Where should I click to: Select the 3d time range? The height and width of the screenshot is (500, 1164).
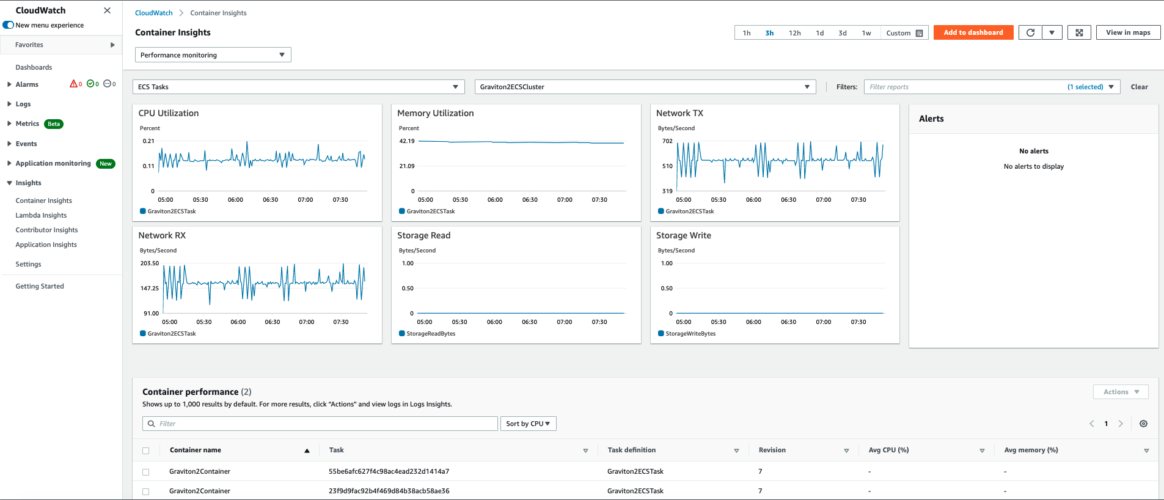tap(843, 33)
